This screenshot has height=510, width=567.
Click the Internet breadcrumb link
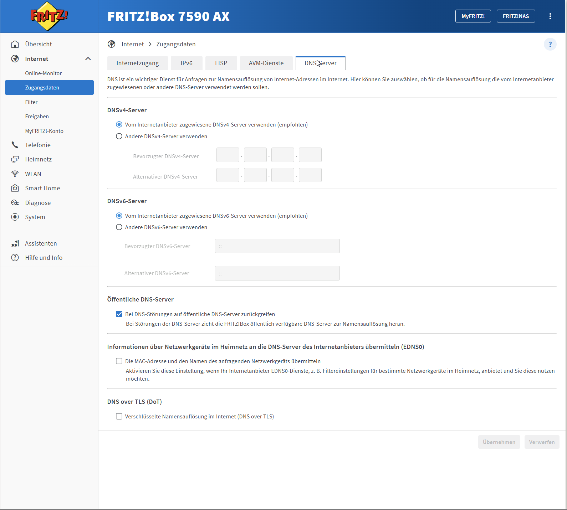133,44
